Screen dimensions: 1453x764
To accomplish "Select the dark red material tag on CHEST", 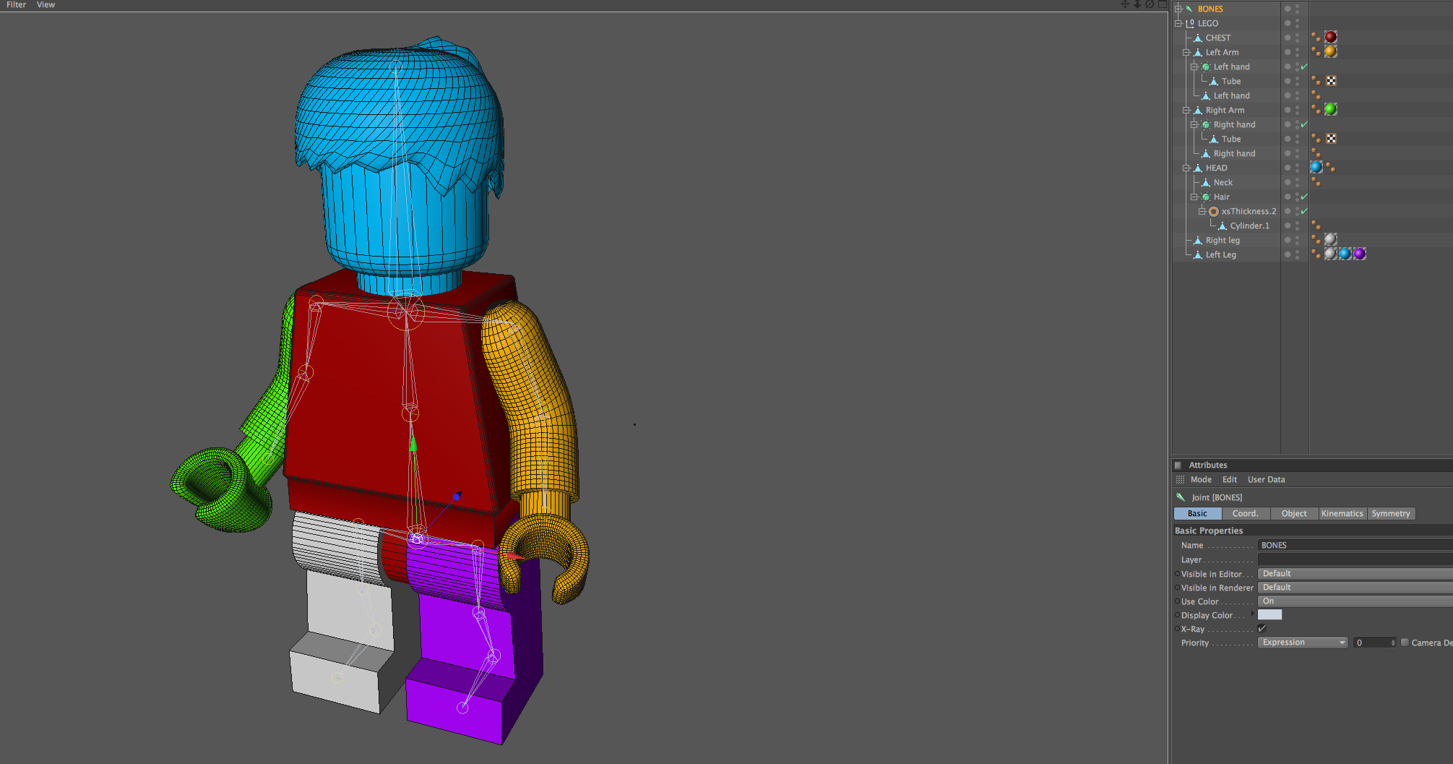I will tap(1331, 37).
